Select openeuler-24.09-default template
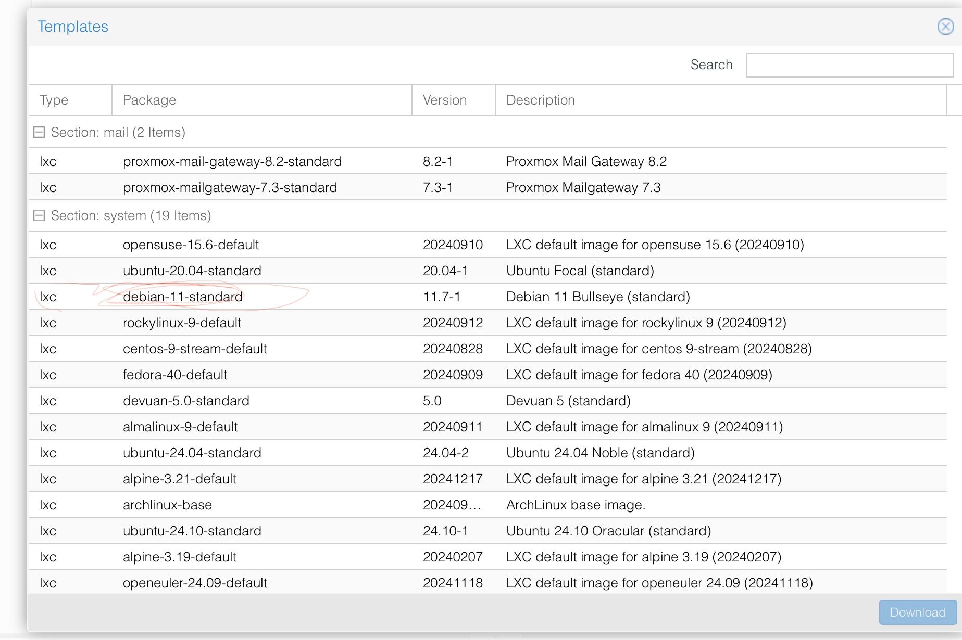The height and width of the screenshot is (640, 962). [195, 583]
